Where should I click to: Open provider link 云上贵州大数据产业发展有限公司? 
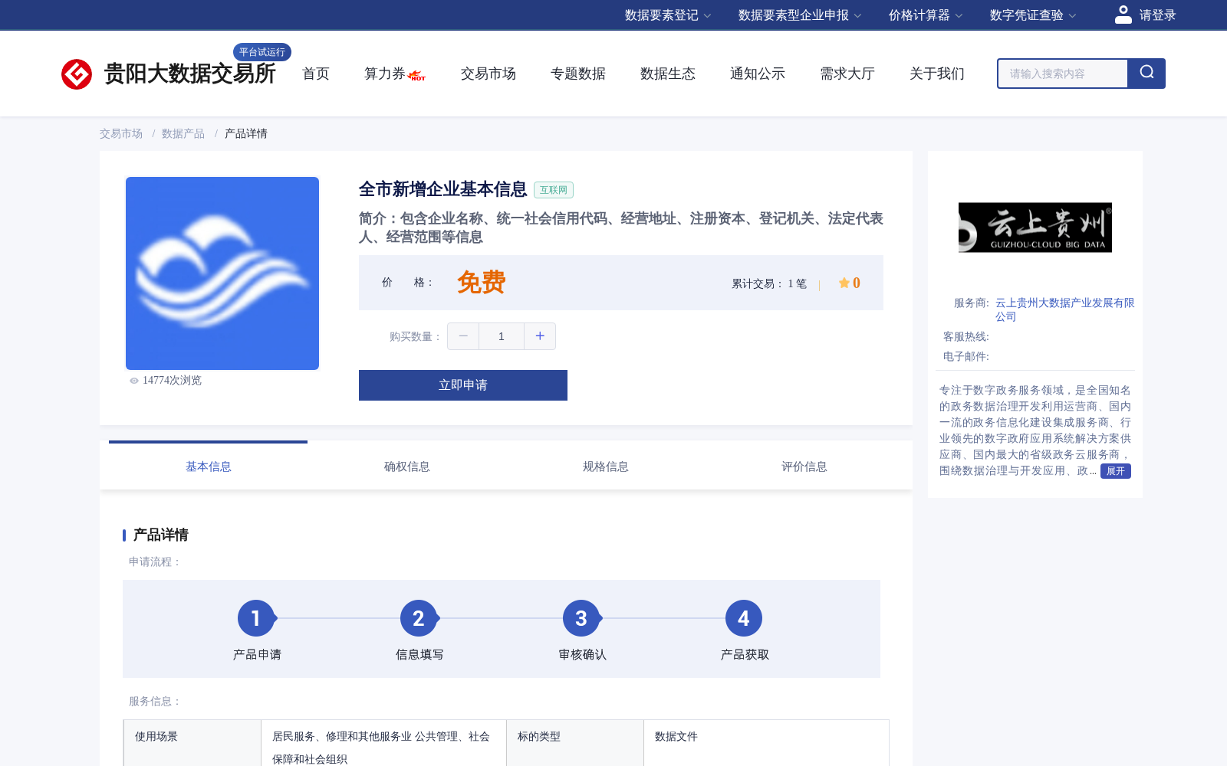1064,309
